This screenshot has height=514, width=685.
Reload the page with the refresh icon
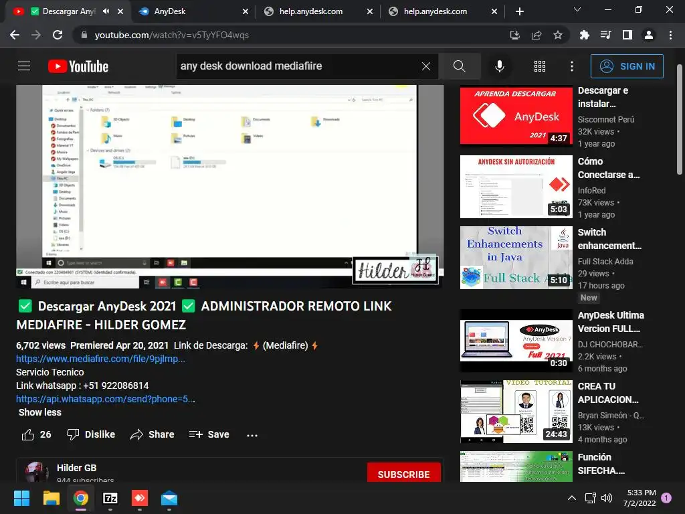(x=58, y=35)
